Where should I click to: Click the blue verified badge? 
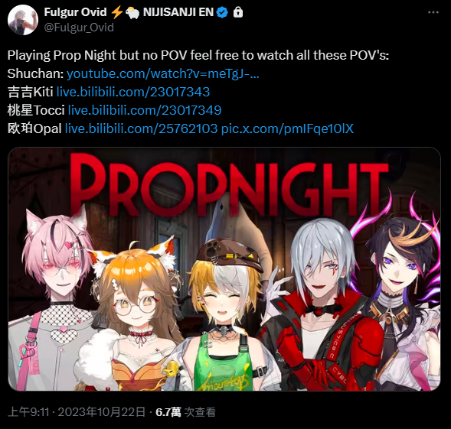pyautogui.click(x=222, y=12)
